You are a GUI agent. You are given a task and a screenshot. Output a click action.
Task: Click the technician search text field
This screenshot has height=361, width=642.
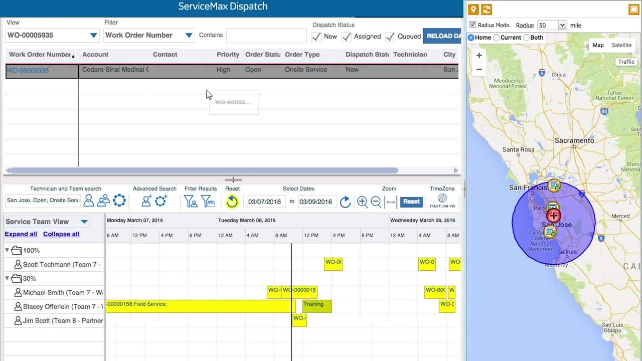[43, 201]
